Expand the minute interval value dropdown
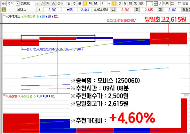Viewport: 190px width, 134px height. pyautogui.click(x=109, y=4)
